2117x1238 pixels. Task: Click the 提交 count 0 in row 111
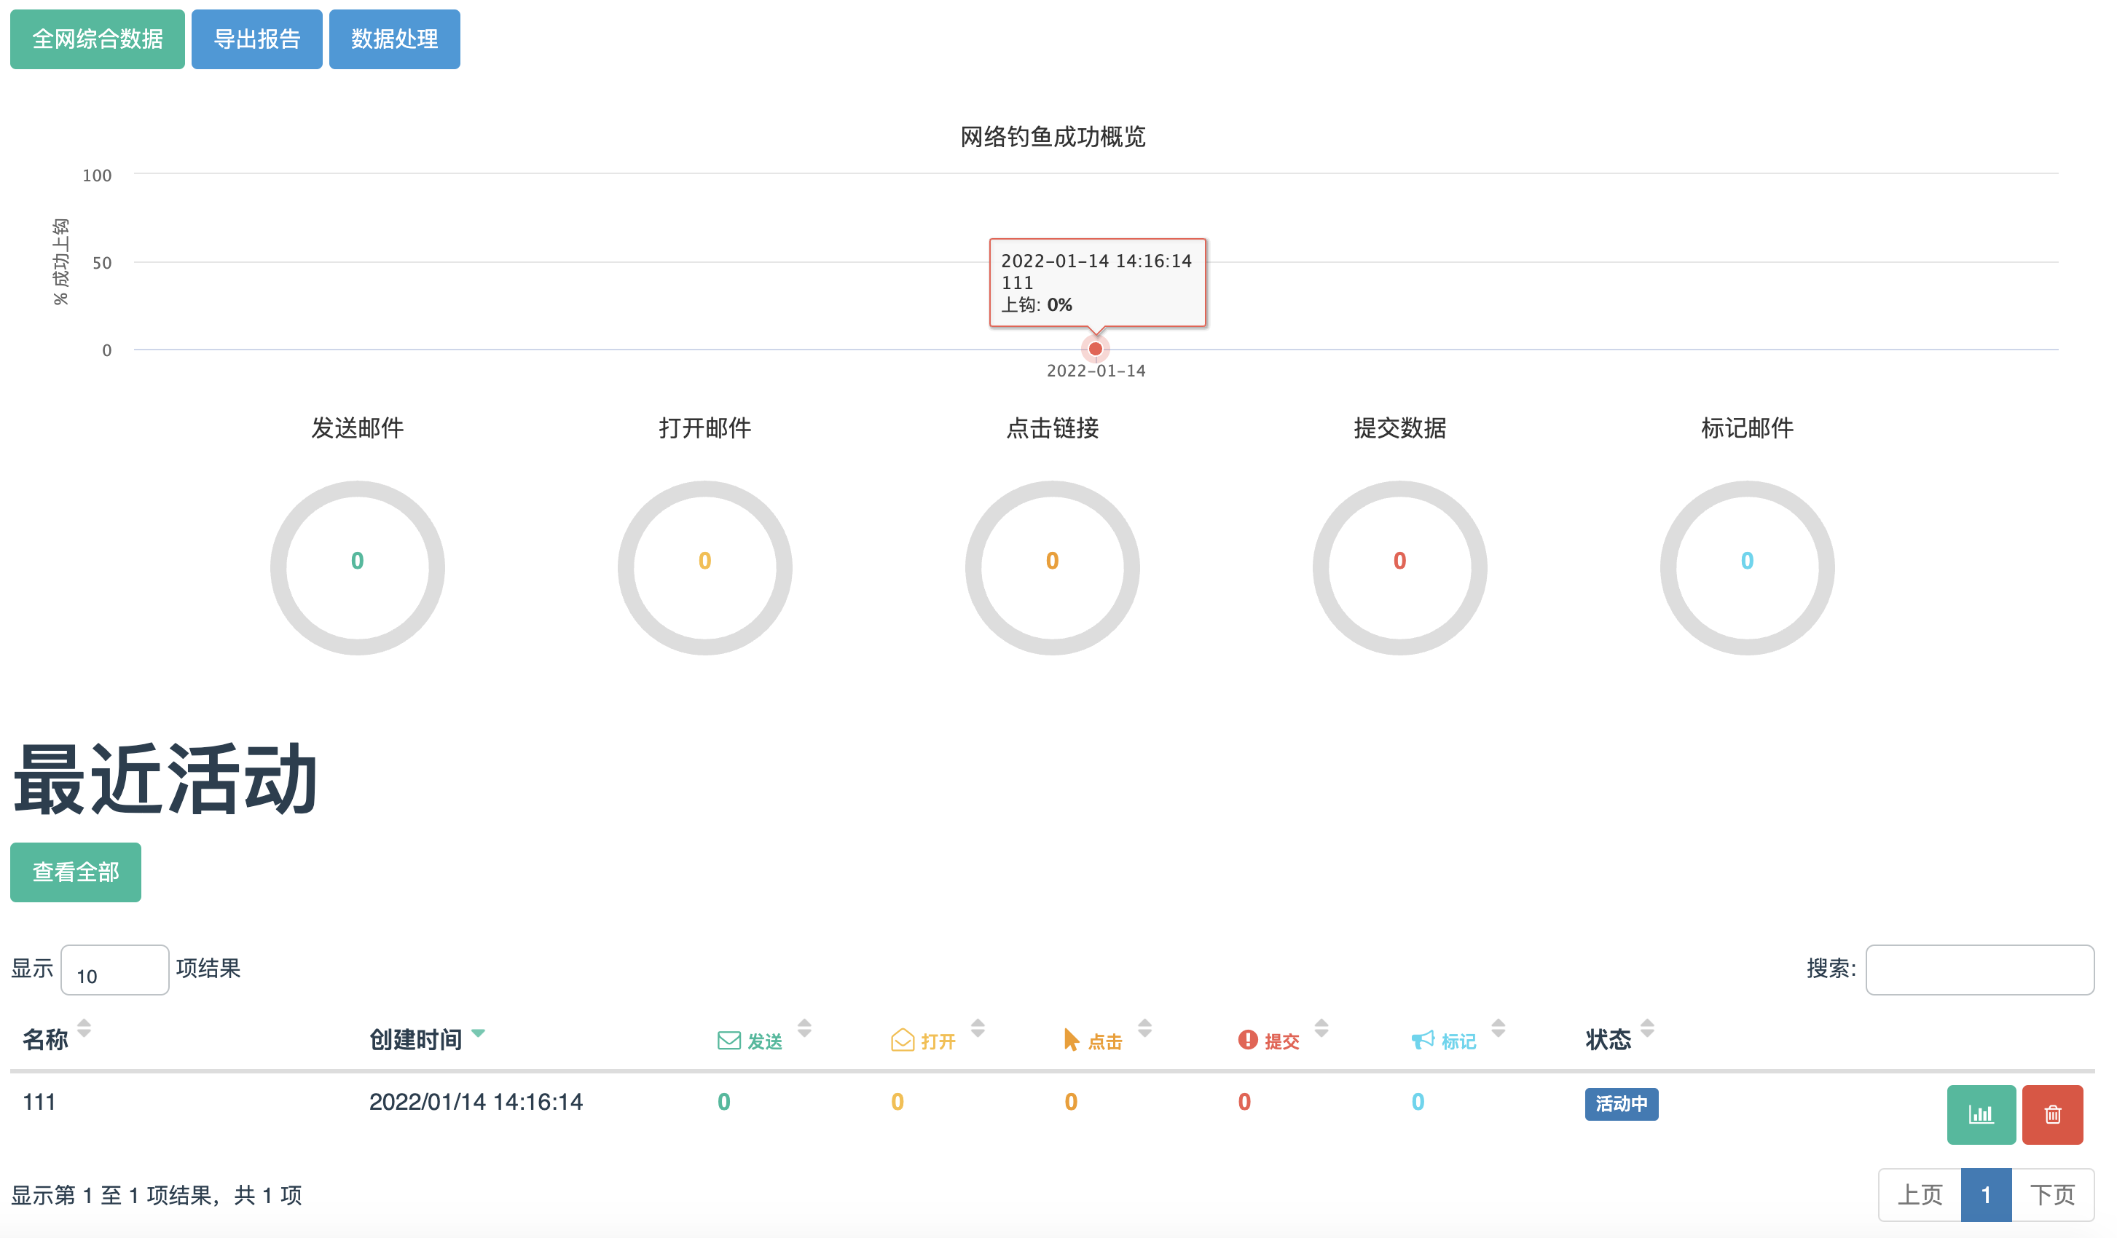[1244, 1102]
